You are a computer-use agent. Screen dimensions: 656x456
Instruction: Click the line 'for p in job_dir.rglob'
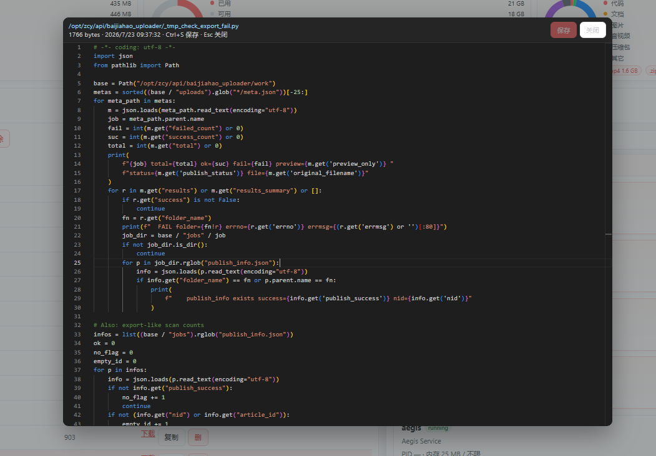point(201,263)
